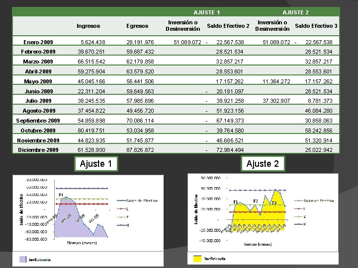Select the "Julio-2009" row label
The height and width of the screenshot is (268, 358).
pos(38,101)
